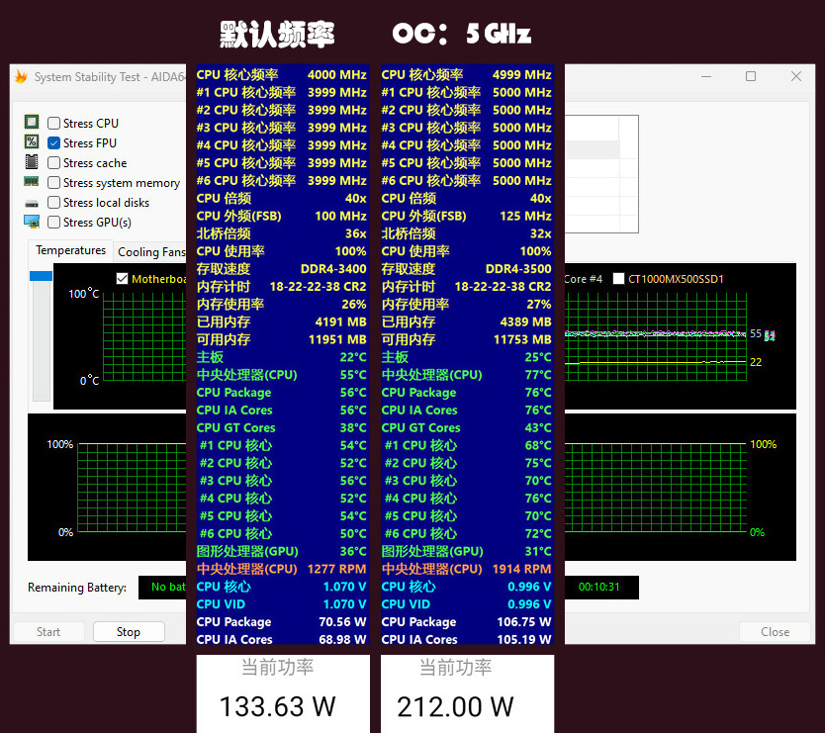Click the CPU usage graph area
This screenshot has width=825, height=733.
(129, 490)
